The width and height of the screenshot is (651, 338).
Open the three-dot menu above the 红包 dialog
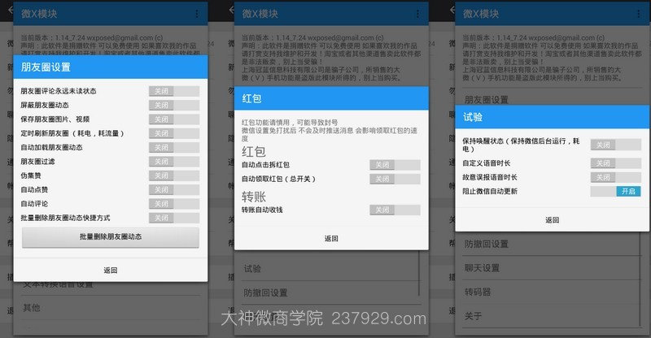click(417, 14)
